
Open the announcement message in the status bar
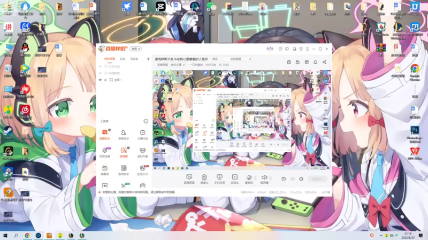[x=139, y=192]
